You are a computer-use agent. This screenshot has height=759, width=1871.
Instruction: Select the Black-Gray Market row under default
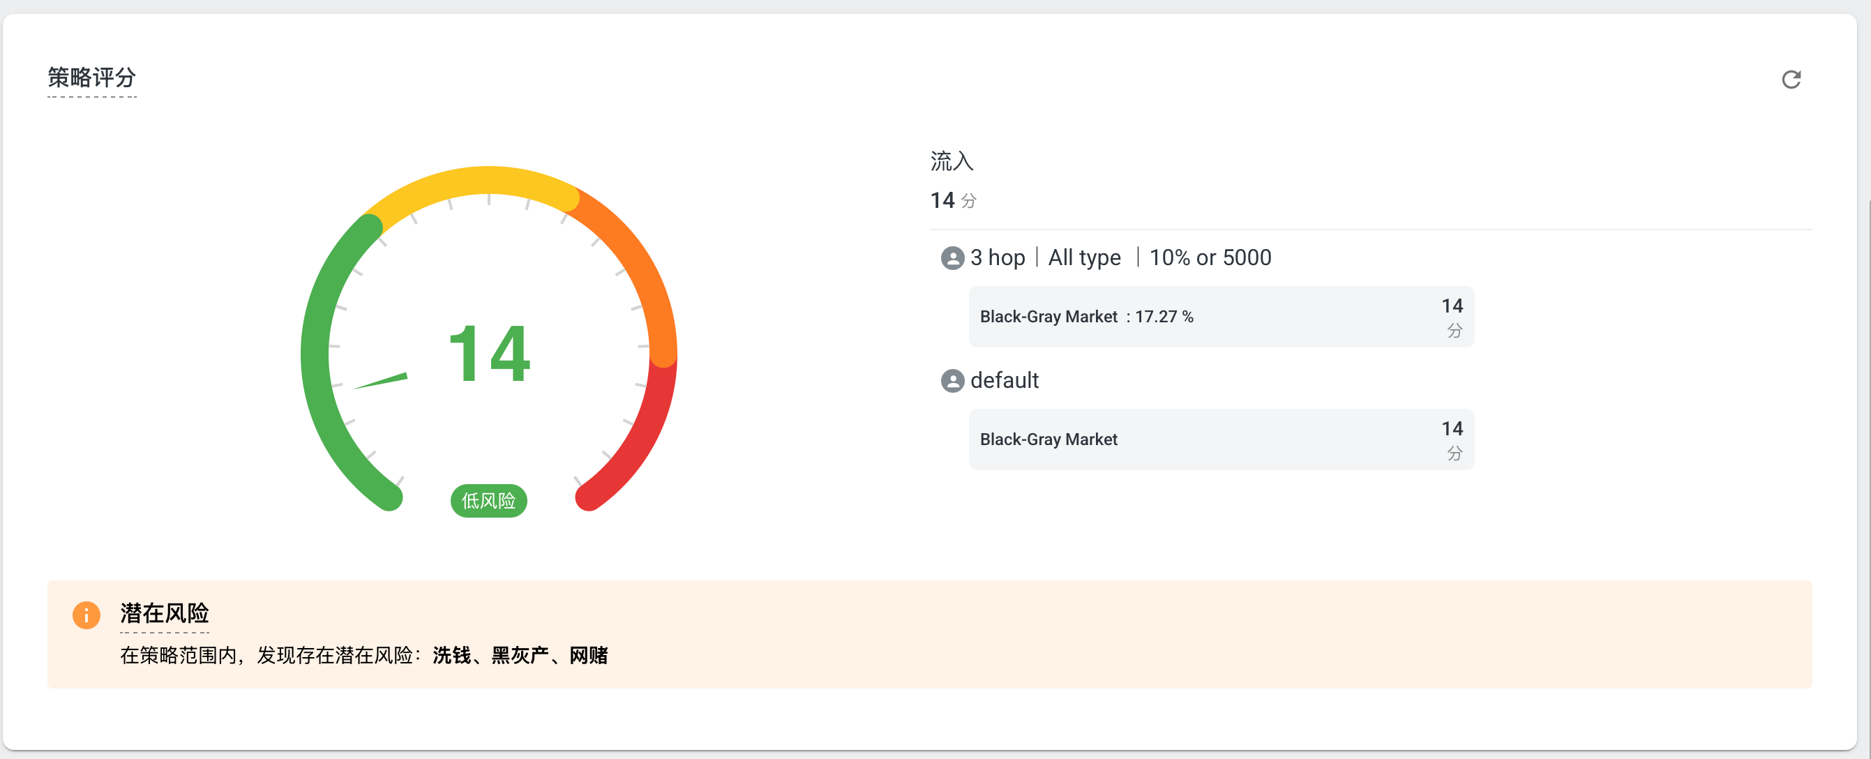pos(1221,439)
